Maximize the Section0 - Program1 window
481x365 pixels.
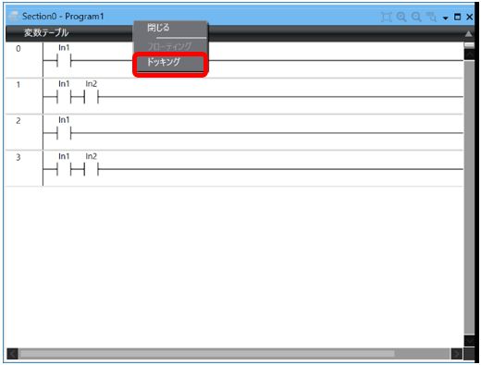click(x=458, y=17)
